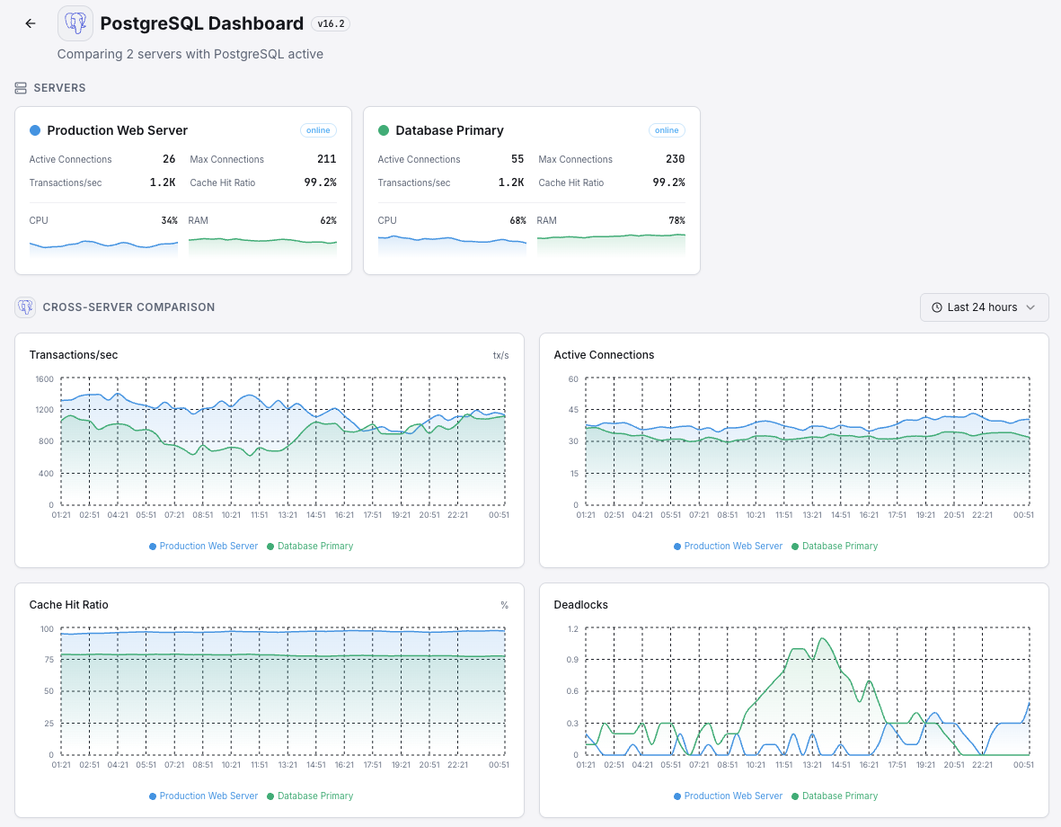Screen dimensions: 1061x827
Task: Open the Last 24 hours dropdown
Action: click(984, 307)
